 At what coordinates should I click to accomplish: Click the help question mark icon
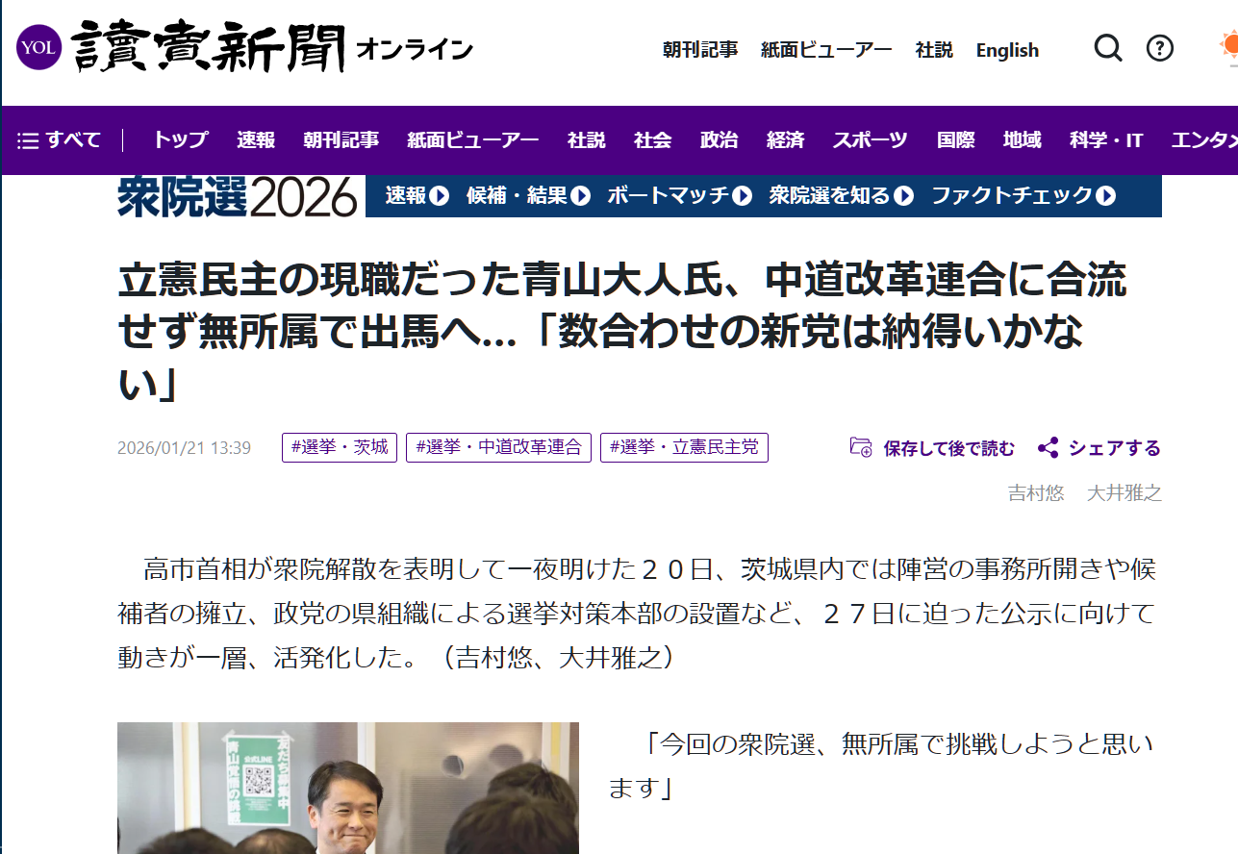(x=1160, y=48)
